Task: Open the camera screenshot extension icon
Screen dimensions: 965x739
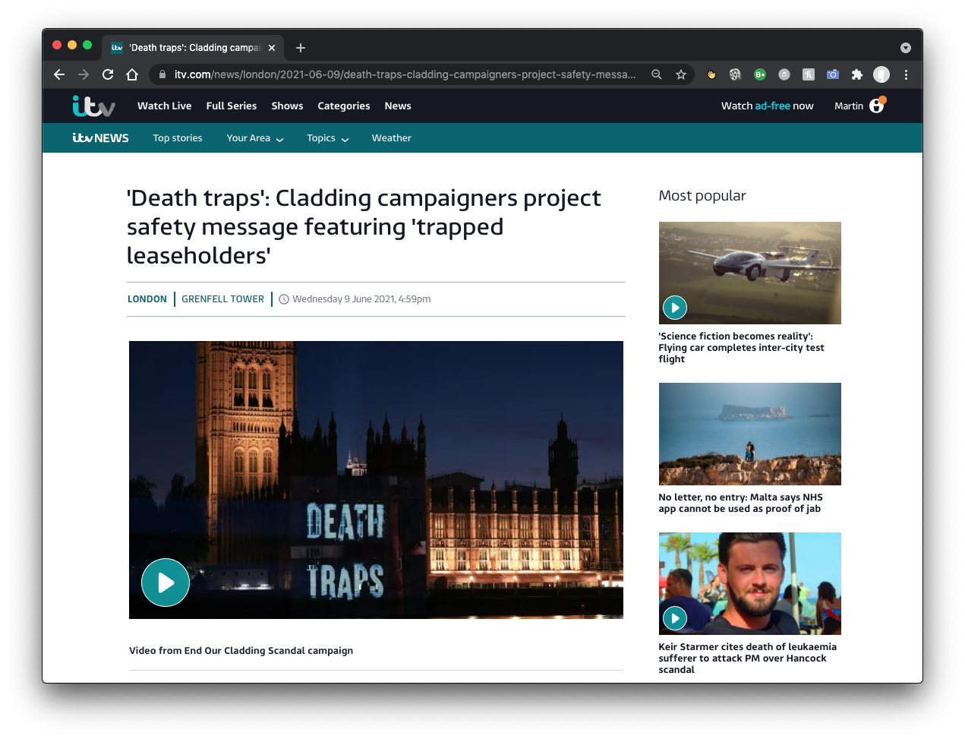Action: click(832, 74)
